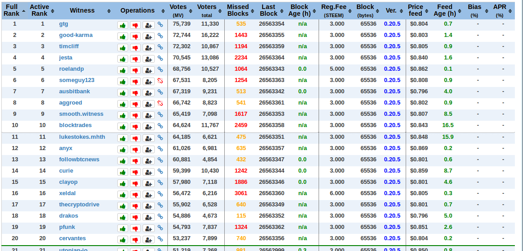Open thecryptodrive witness link
The width and height of the screenshot is (523, 251).
pos(79,205)
